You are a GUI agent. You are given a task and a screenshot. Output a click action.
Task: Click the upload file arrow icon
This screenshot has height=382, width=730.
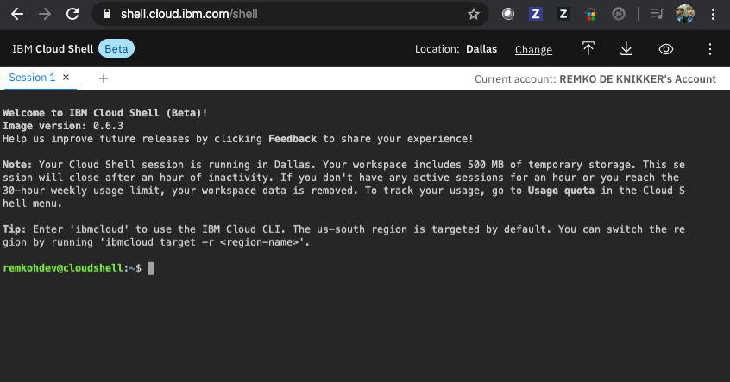[x=588, y=48]
